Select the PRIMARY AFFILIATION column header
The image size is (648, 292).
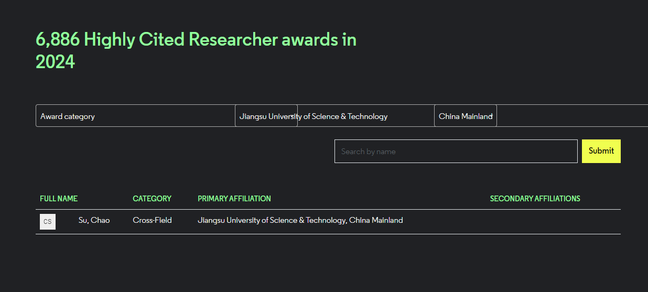tap(234, 199)
